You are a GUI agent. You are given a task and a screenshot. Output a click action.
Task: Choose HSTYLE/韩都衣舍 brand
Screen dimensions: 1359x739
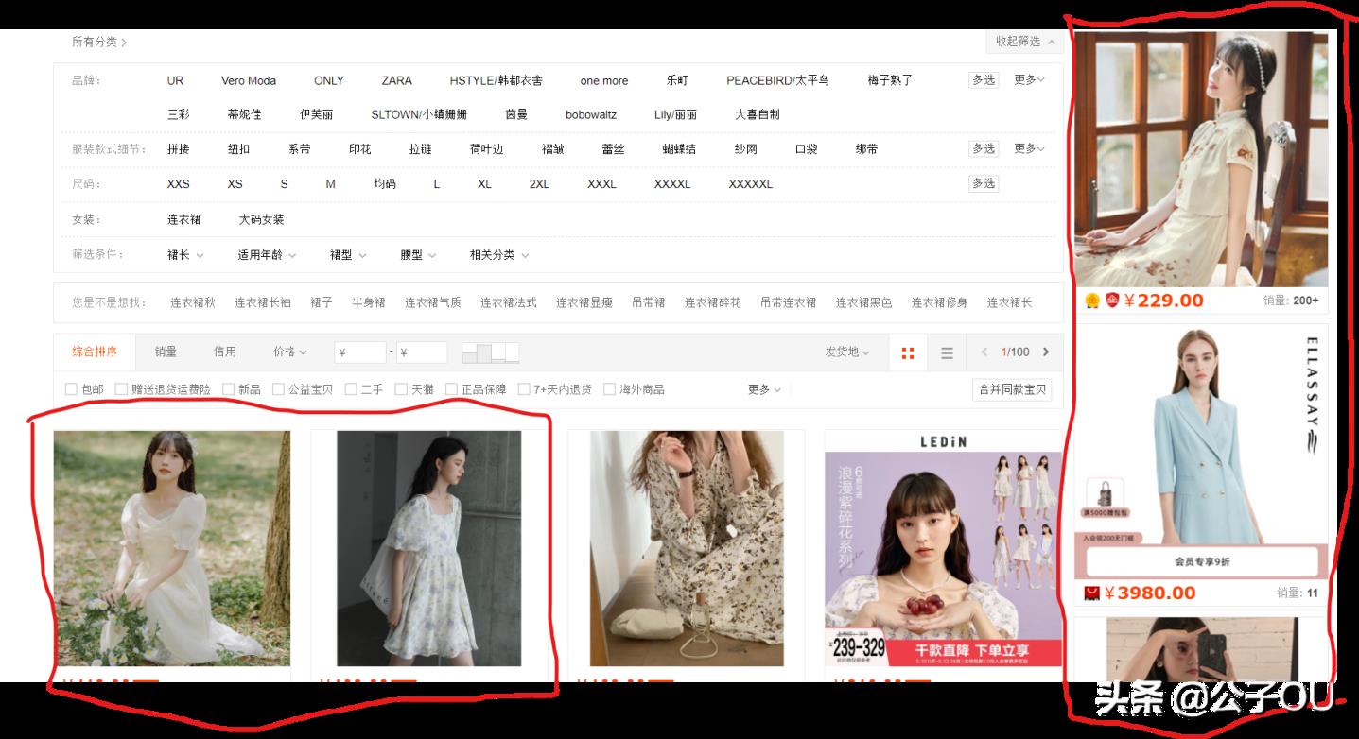[x=497, y=80]
